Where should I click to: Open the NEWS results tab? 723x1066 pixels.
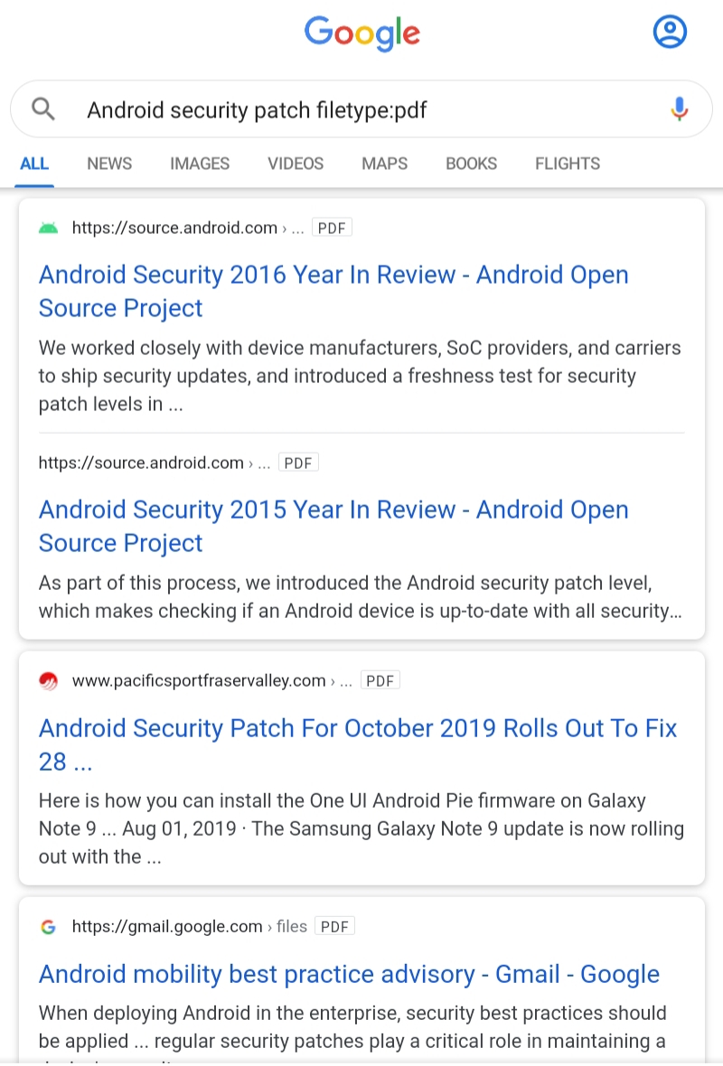(109, 164)
